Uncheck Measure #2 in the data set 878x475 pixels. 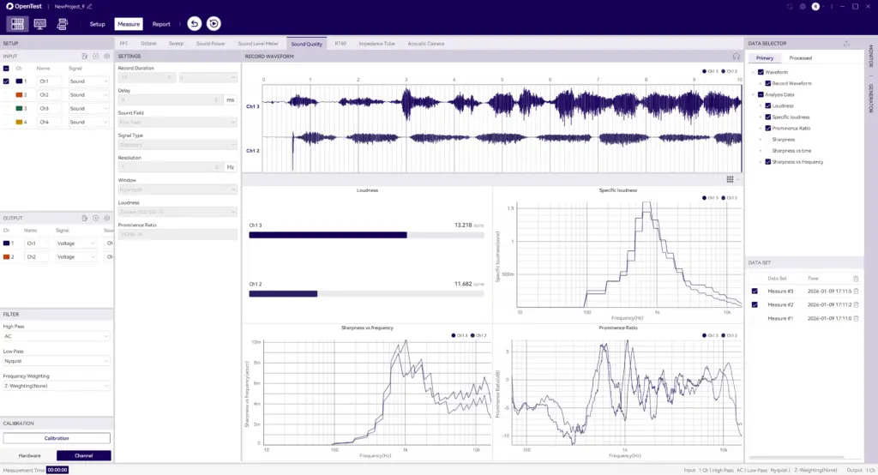tap(755, 304)
